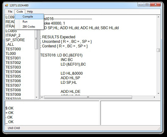This screenshot has height=137, width=167.
Task: Click the '; Contend' comment line
Action: [x=64, y=46]
